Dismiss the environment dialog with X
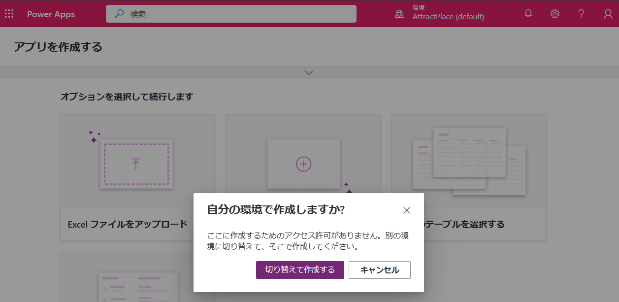The width and height of the screenshot is (619, 302). coord(407,210)
